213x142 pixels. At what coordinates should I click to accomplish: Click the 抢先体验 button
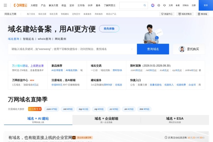pyautogui.click(x=109, y=29)
